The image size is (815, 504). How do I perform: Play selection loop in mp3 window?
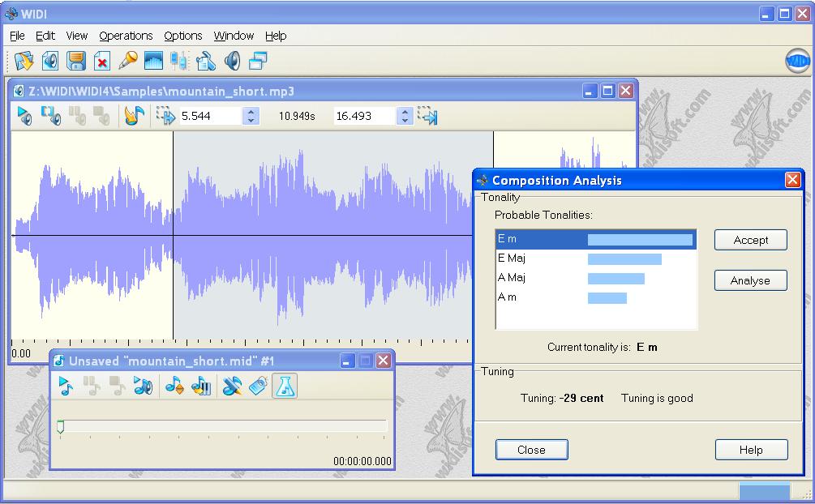[51, 116]
